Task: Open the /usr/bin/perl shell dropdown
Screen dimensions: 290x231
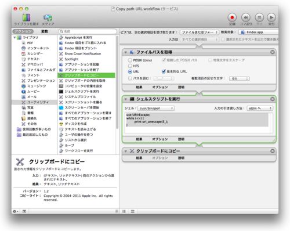Action: [156, 109]
